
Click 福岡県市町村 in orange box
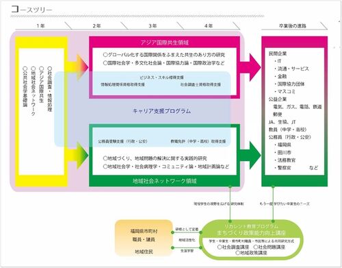(x=144, y=231)
